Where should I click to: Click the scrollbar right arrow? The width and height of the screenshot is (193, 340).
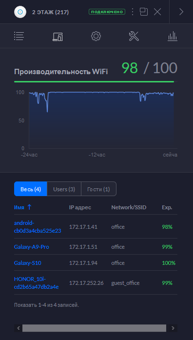click(173, 328)
